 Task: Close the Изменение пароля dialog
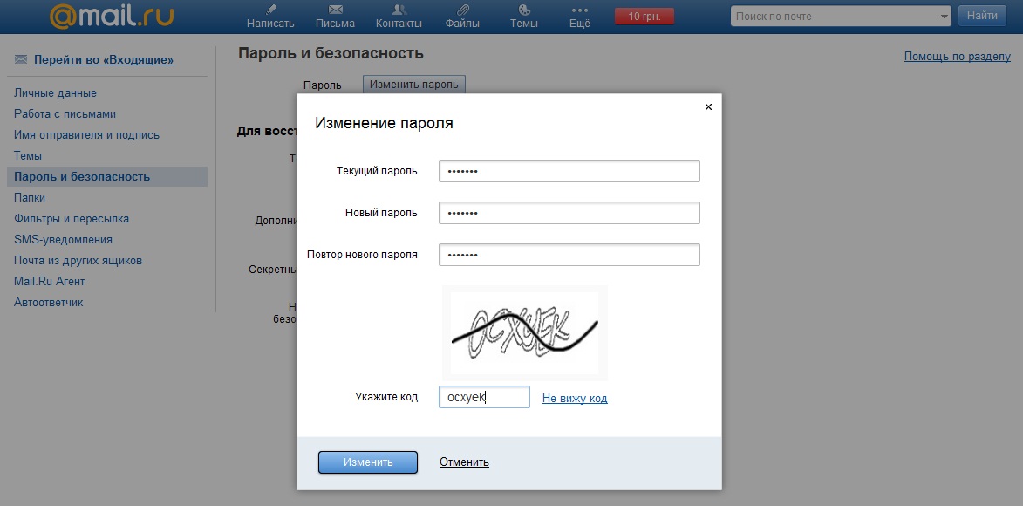click(x=708, y=106)
